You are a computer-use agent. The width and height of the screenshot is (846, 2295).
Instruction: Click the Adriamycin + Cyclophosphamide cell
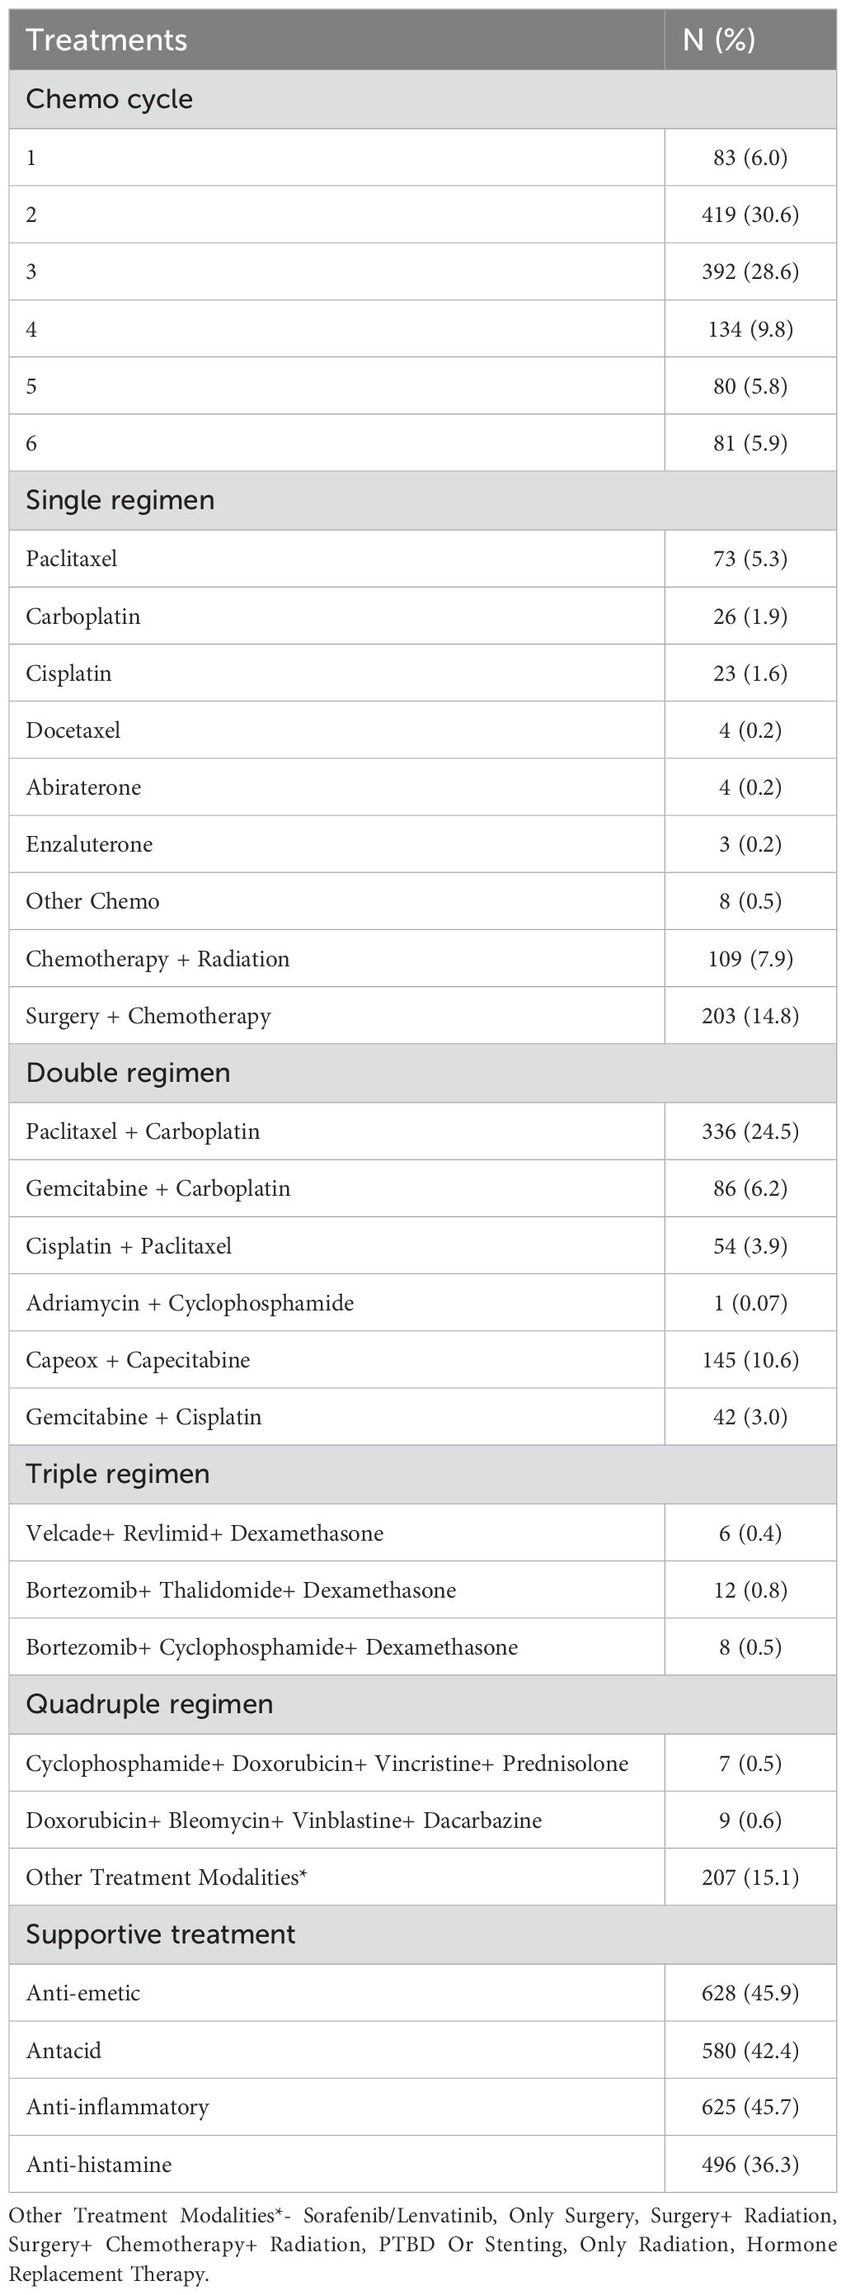(190, 1303)
